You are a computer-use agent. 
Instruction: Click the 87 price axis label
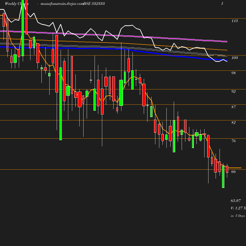coord(234,107)
